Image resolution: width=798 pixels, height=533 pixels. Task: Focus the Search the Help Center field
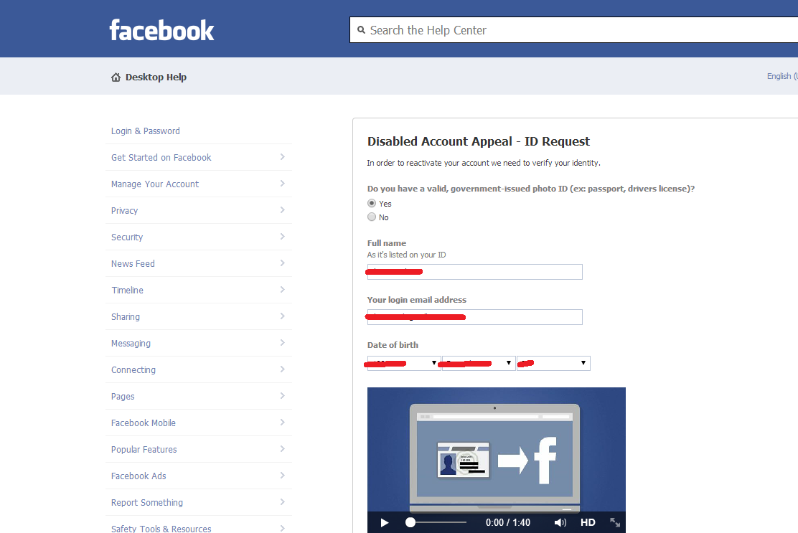(573, 30)
